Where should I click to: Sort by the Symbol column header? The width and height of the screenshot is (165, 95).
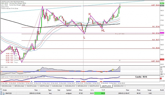[69, 90]
